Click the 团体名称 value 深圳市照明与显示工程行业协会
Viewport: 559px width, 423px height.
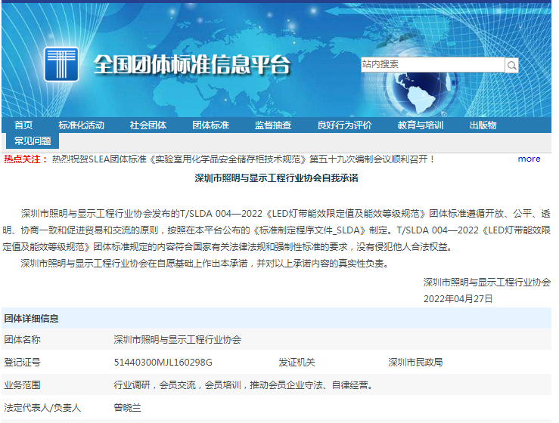[x=178, y=340]
